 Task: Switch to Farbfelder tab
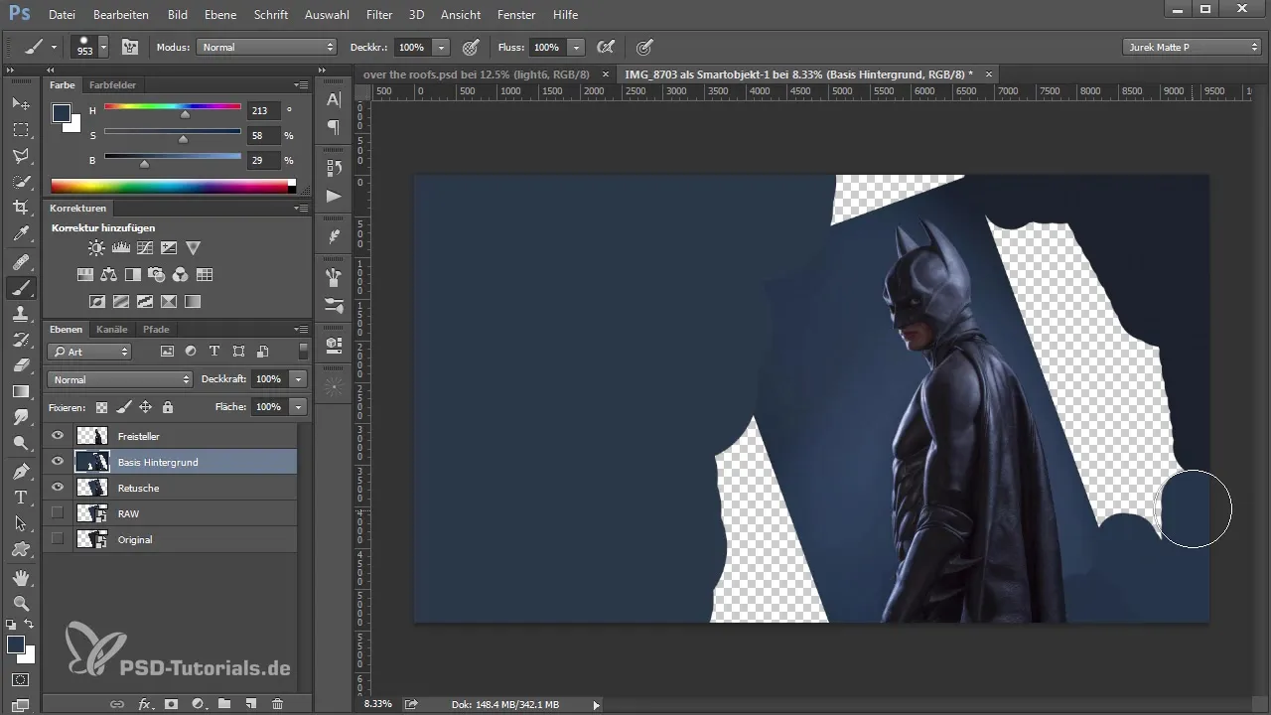(x=112, y=85)
